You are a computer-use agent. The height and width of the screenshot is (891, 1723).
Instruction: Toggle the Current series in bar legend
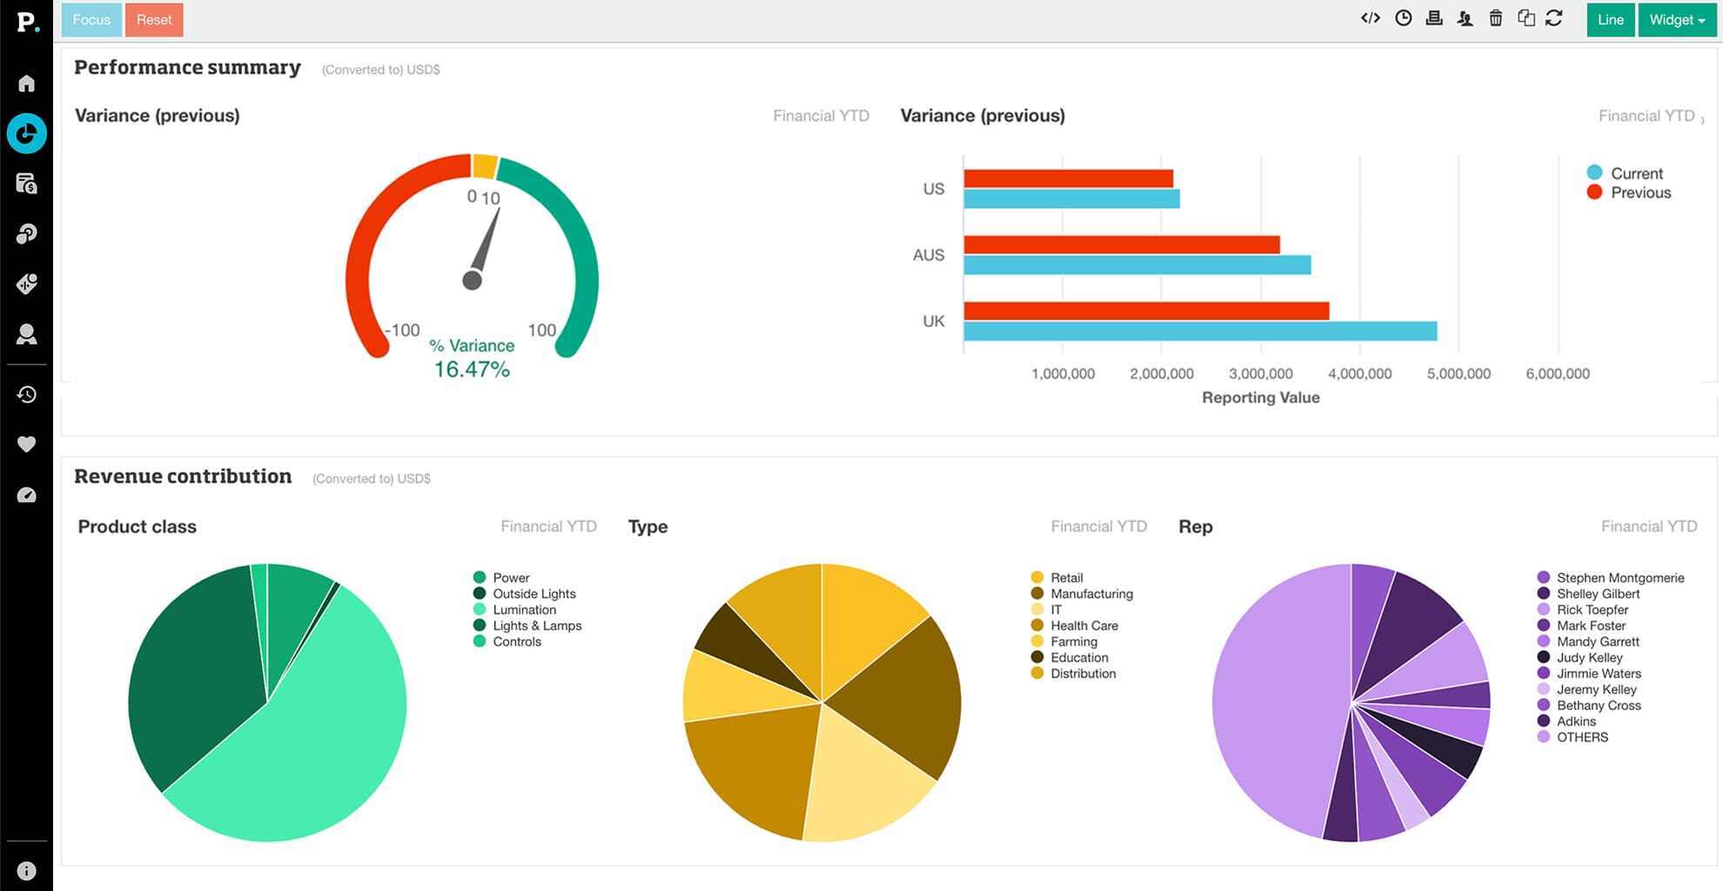pos(1635,173)
